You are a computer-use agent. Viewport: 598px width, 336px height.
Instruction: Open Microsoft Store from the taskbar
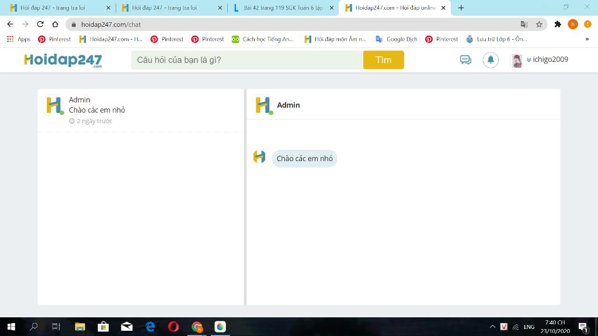[x=103, y=327]
